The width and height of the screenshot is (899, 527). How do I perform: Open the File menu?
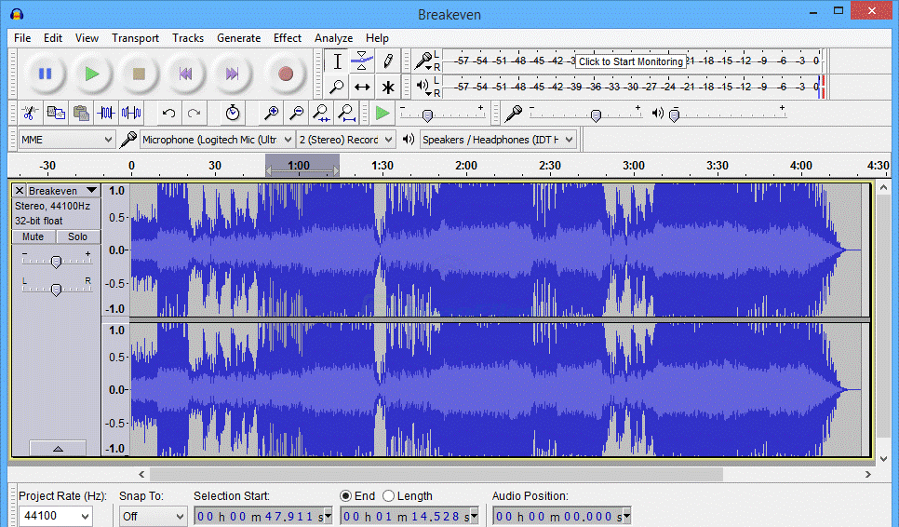click(22, 38)
